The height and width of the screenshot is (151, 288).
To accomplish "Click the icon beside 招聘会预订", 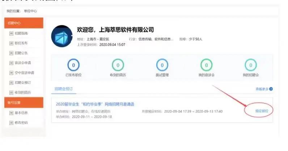I will tap(12, 83).
